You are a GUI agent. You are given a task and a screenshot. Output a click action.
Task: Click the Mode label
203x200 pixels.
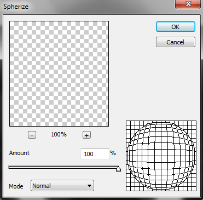16,186
